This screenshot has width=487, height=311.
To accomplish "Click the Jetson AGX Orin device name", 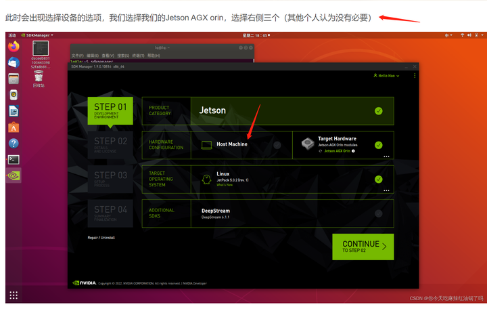I will [x=337, y=151].
